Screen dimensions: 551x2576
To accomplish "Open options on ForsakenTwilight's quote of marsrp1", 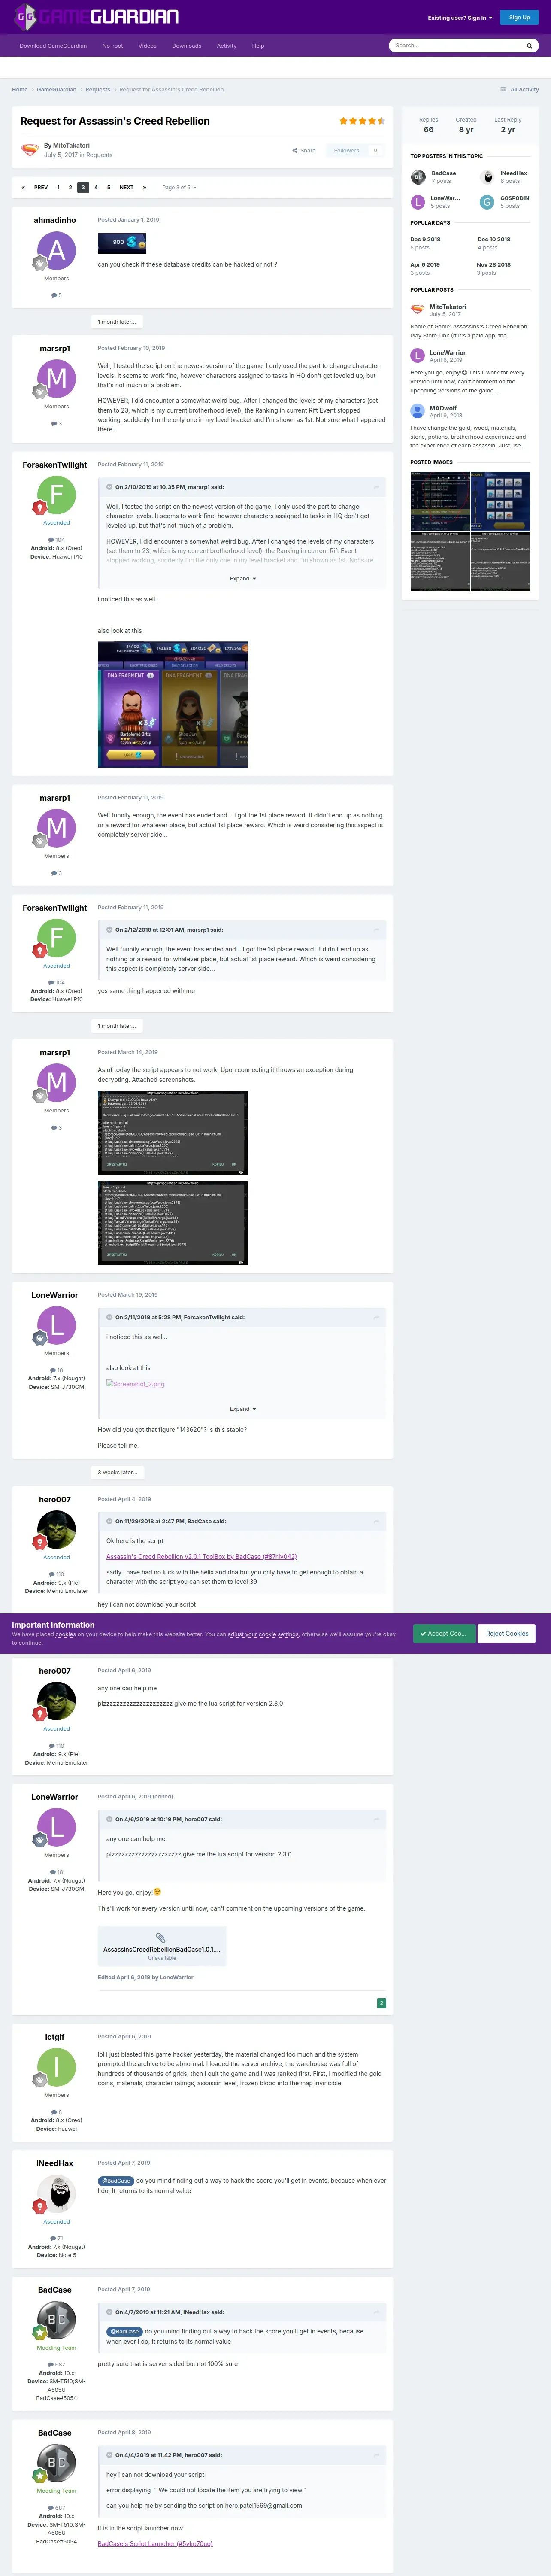I will (x=377, y=487).
